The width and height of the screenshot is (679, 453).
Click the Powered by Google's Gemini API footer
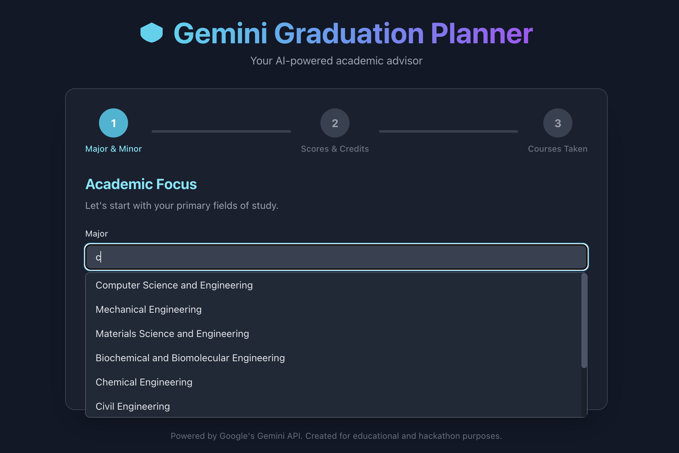pos(336,436)
